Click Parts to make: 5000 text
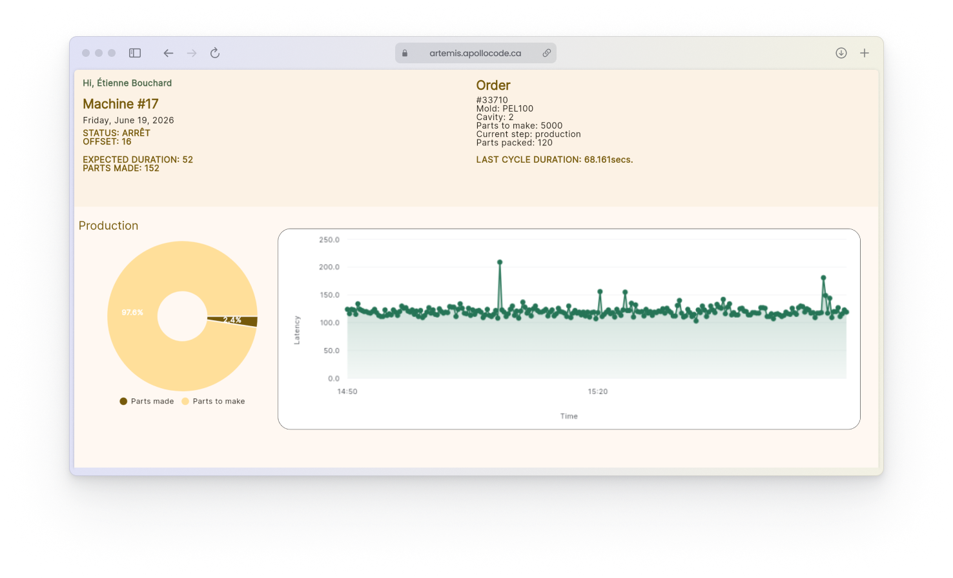Image resolution: width=953 pixels, height=578 pixels. (519, 125)
